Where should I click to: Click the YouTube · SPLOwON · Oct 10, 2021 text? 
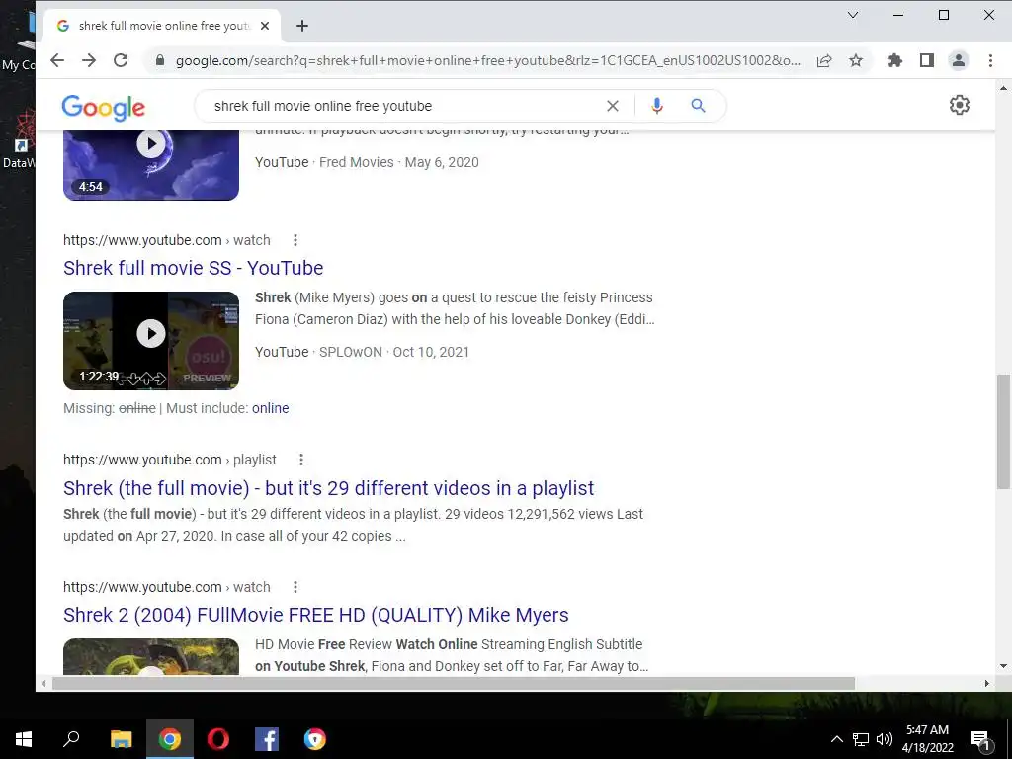pos(362,352)
